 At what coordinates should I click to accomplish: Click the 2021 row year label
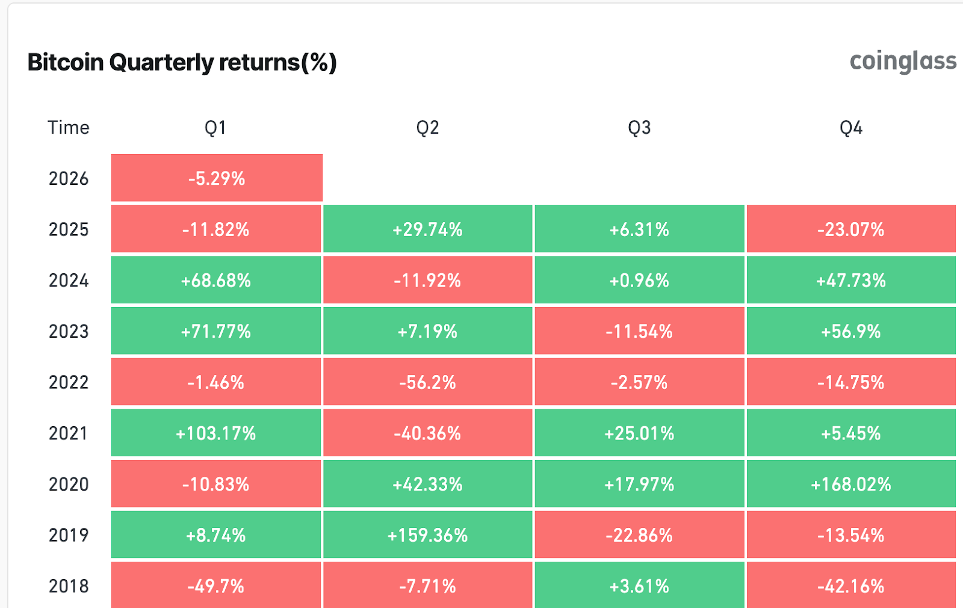pyautogui.click(x=69, y=433)
